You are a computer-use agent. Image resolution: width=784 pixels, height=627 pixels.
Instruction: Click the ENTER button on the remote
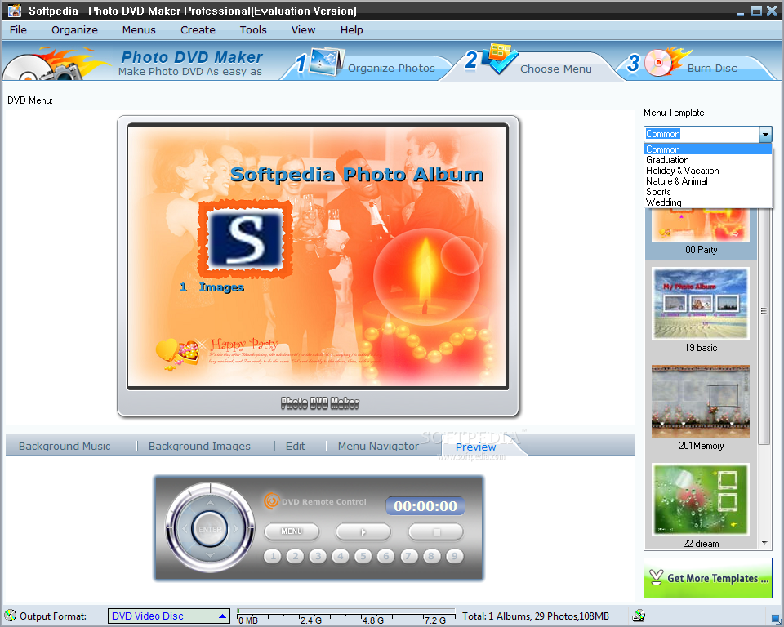pyautogui.click(x=210, y=529)
